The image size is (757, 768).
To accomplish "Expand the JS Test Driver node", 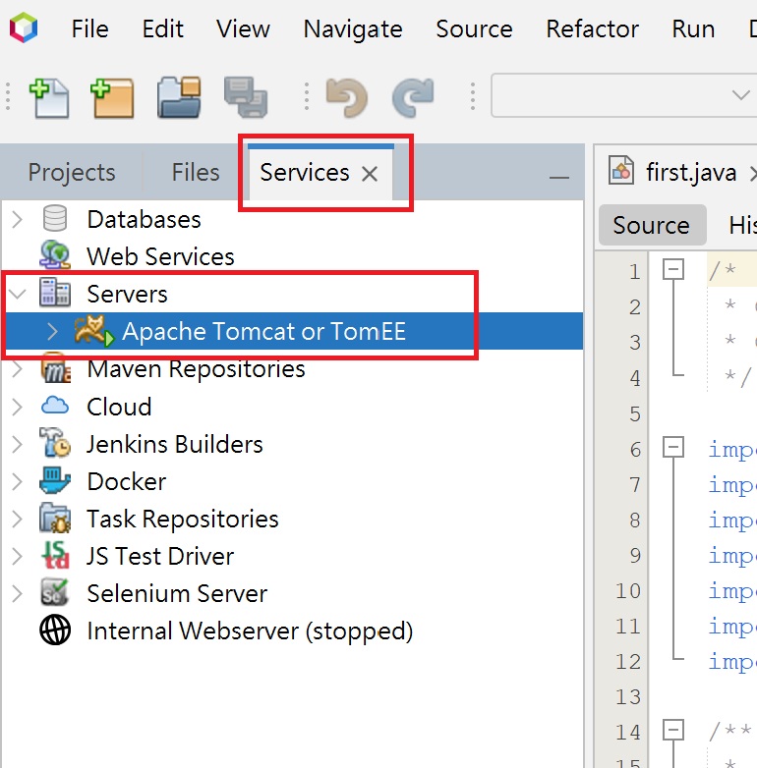I will 17,556.
